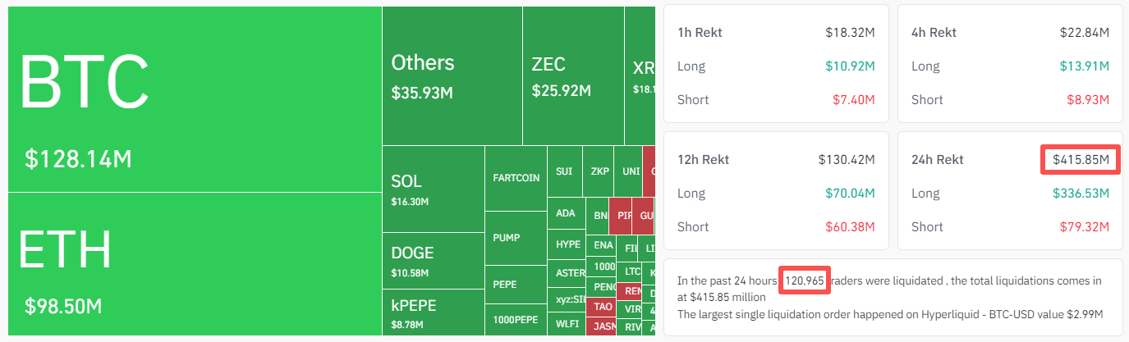1129x342 pixels.
Task: Click the ZEC $25.92M tile
Action: [572, 75]
